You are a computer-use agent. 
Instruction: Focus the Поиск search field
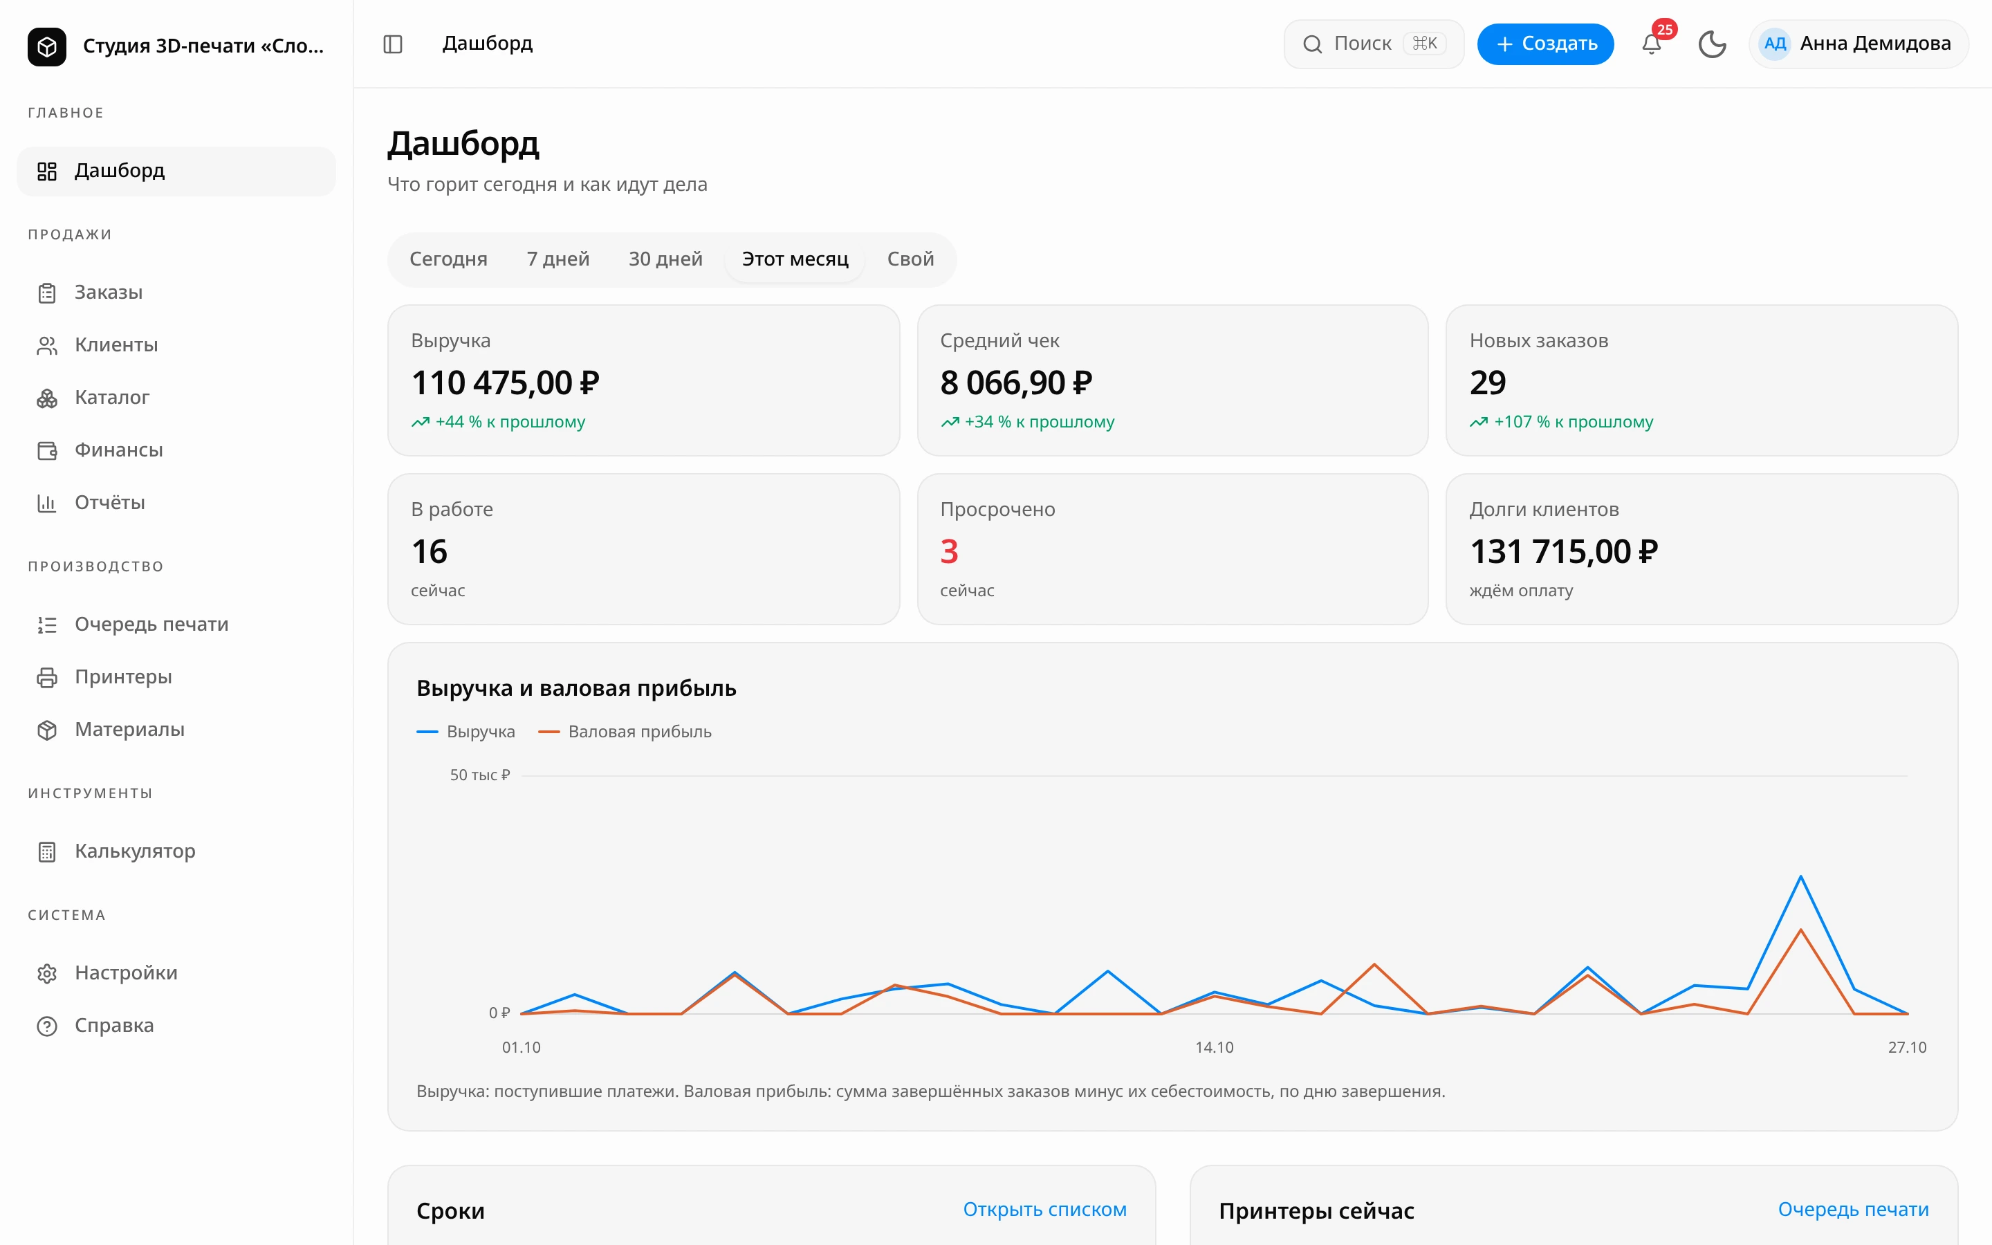[1373, 44]
